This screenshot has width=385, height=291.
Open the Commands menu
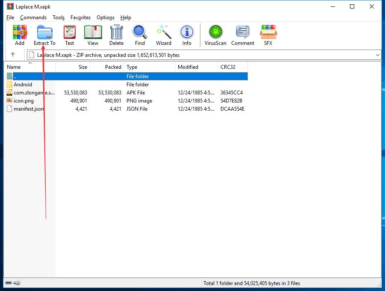coord(33,18)
